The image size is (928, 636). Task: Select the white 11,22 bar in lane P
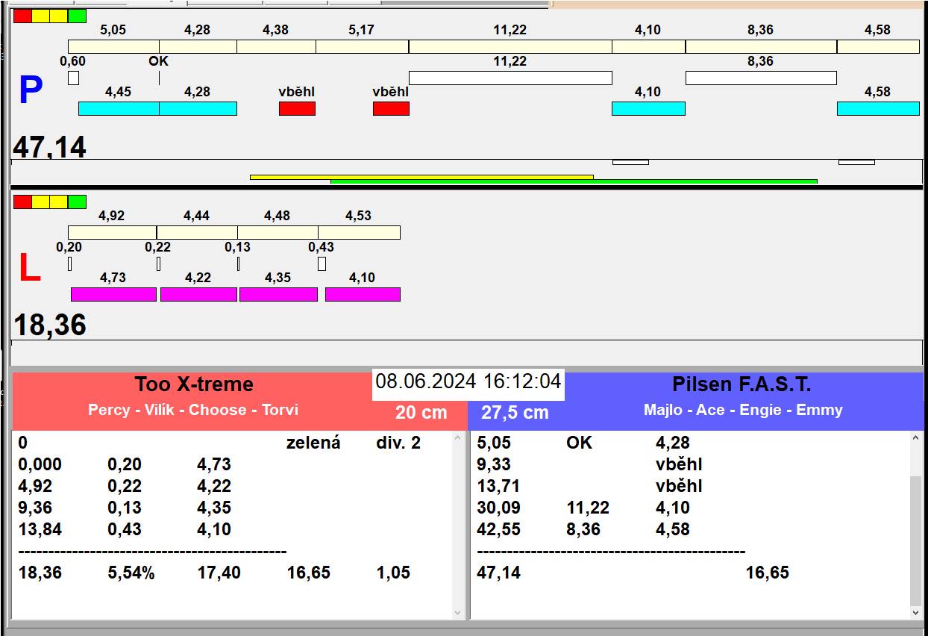tap(510, 78)
